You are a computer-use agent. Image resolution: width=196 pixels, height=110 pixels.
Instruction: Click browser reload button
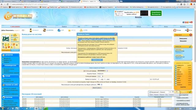pyautogui.click(x=7, y=4)
